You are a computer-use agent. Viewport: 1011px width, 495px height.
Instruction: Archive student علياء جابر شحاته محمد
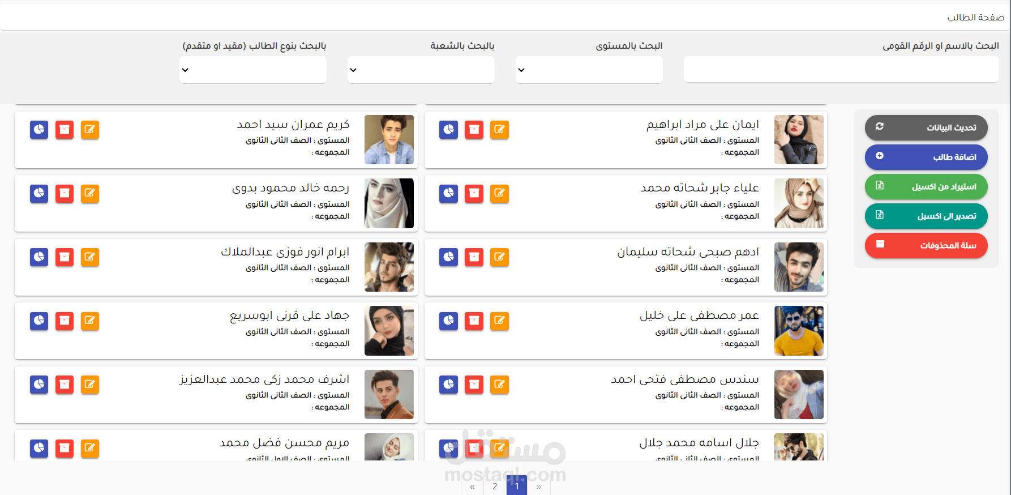pos(474,193)
